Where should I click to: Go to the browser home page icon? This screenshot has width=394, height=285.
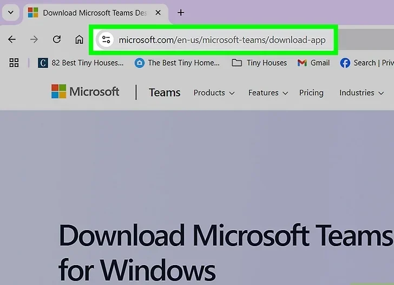coord(79,39)
